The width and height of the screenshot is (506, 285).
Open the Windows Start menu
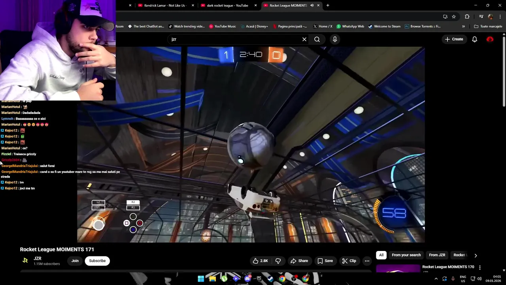[x=201, y=279]
